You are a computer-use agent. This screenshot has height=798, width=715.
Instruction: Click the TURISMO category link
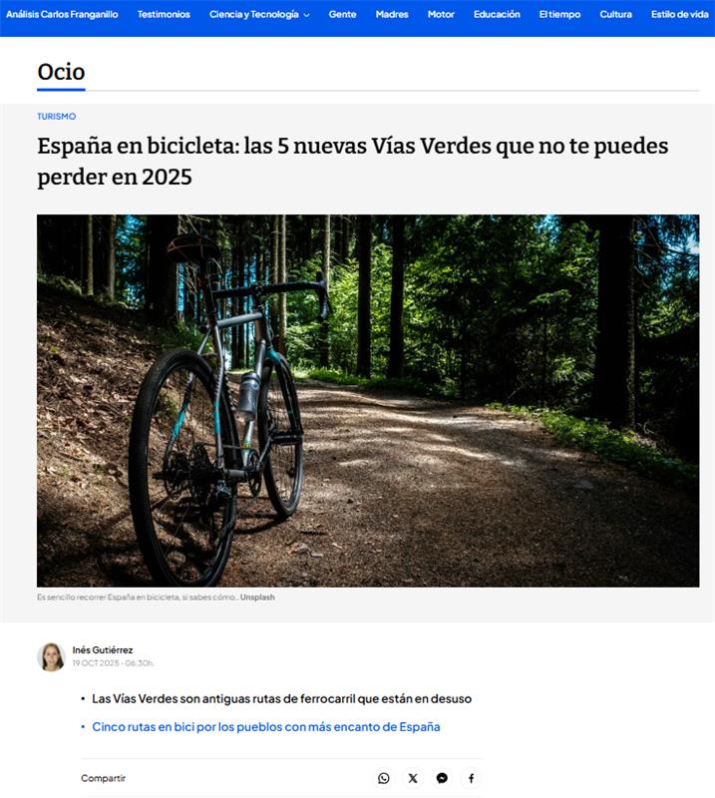click(57, 116)
